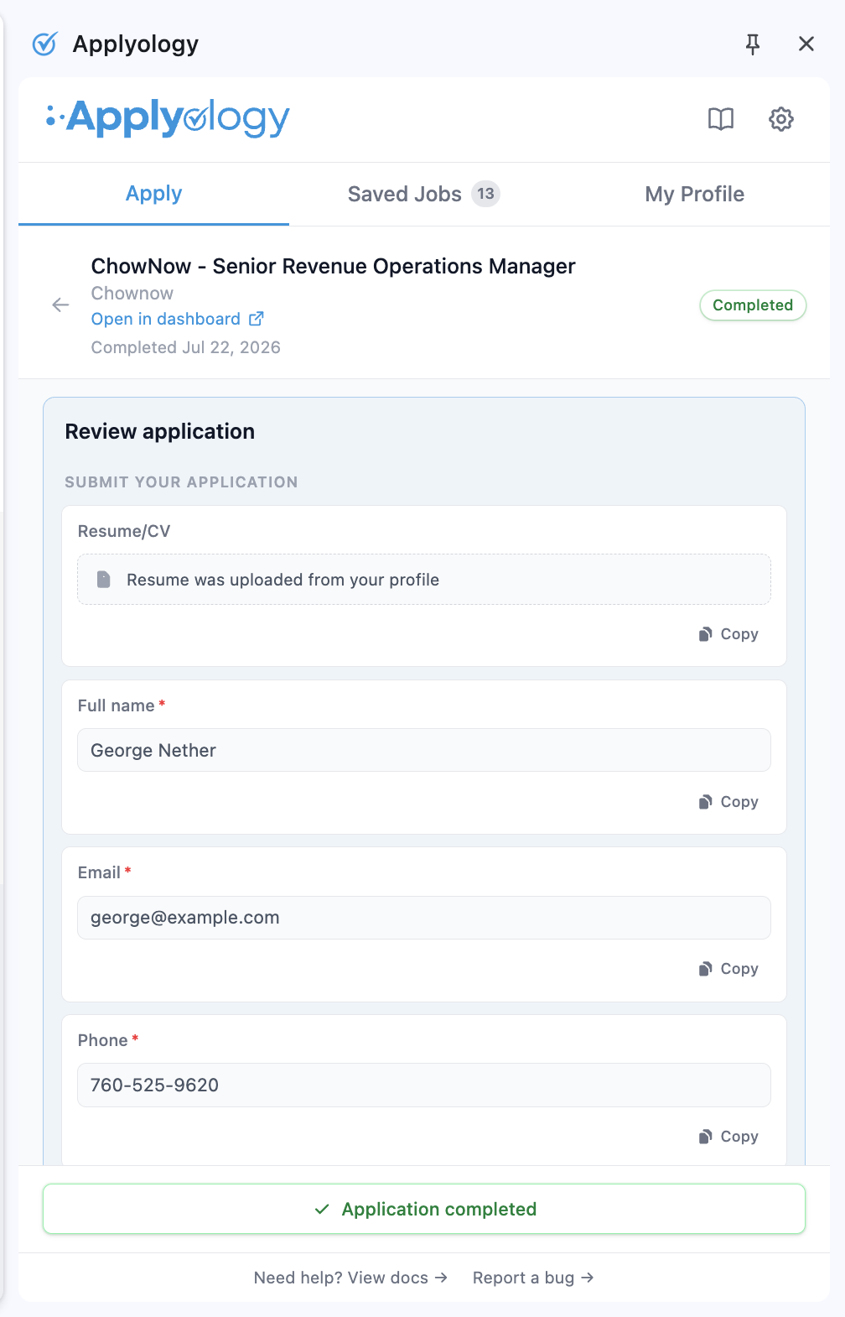Switch to the Saved Jobs tab

click(423, 194)
